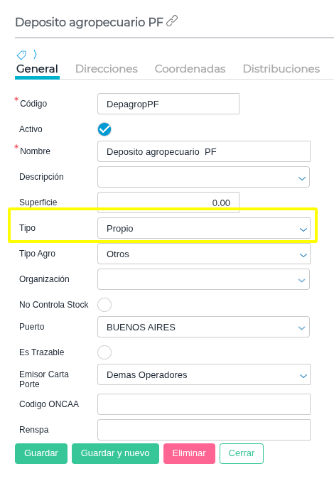334x481 pixels.
Task: Click the link icon beside the title
Action: pos(172,21)
